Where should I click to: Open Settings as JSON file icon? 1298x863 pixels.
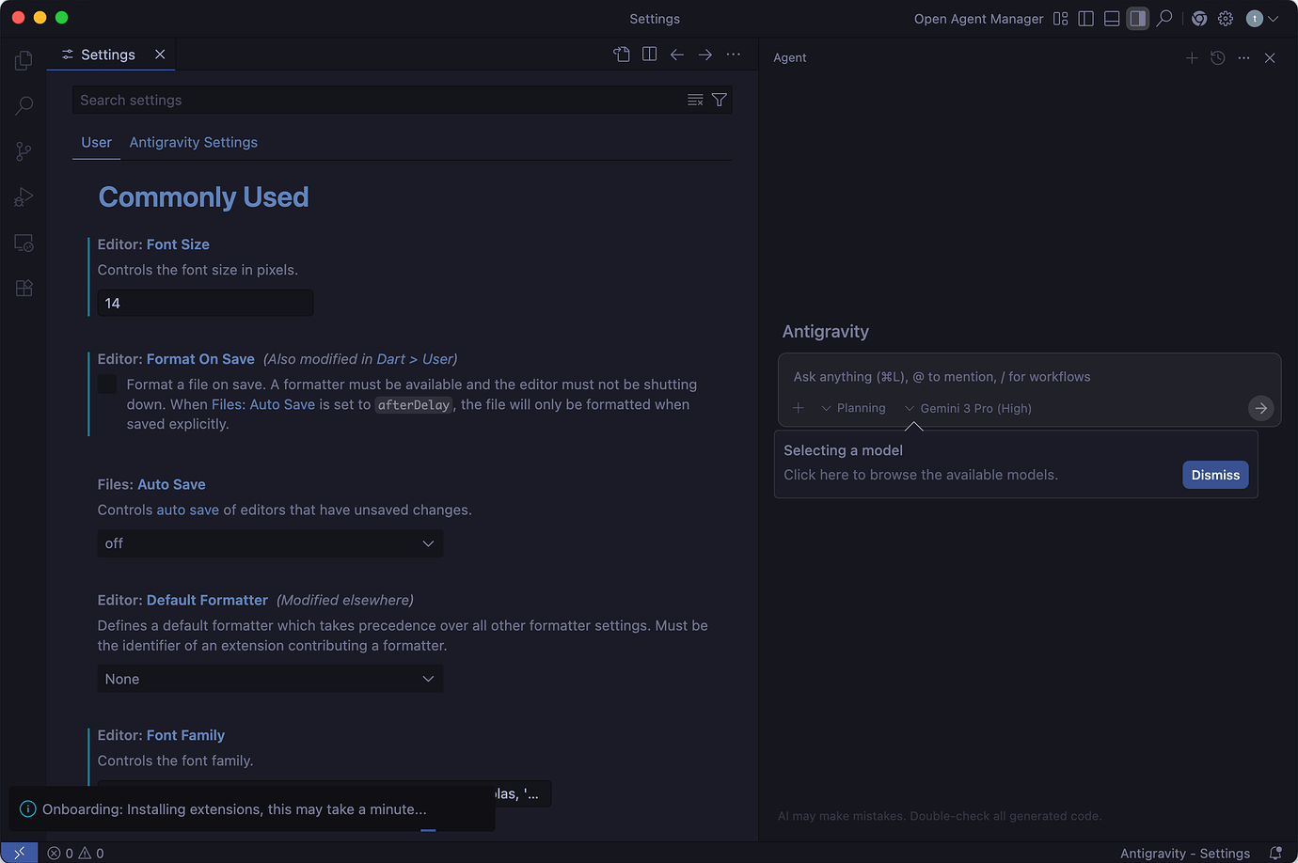click(622, 55)
